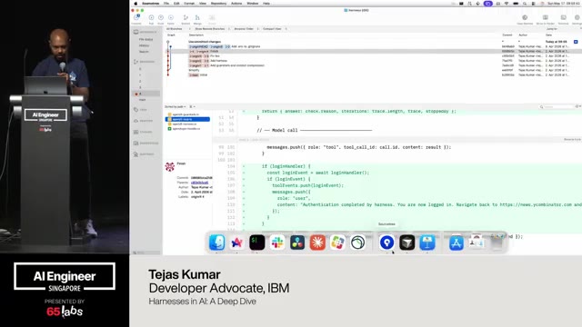The width and height of the screenshot is (582, 327).
Task: Open Finder from the Dock
Action: click(216, 243)
